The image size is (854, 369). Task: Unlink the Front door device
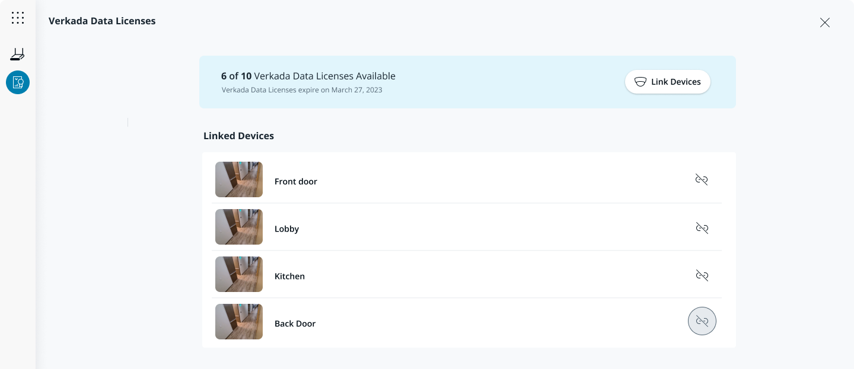click(x=702, y=179)
